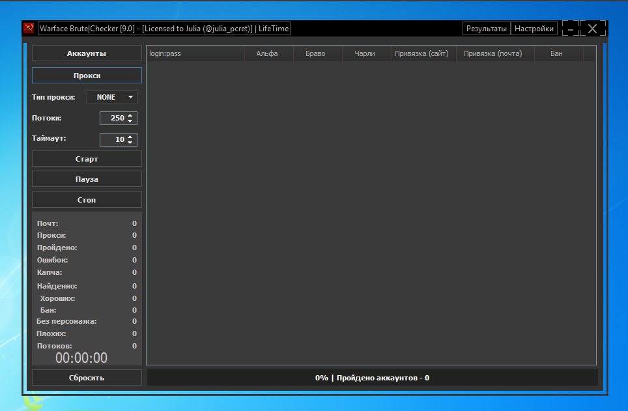Decrement Таймаут using the down arrow
Image resolution: width=628 pixels, height=411 pixels.
click(130, 143)
